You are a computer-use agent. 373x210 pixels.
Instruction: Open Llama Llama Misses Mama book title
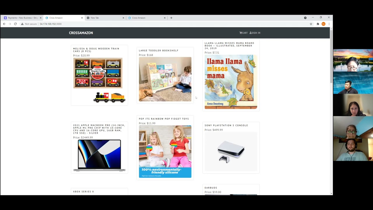tap(229, 46)
